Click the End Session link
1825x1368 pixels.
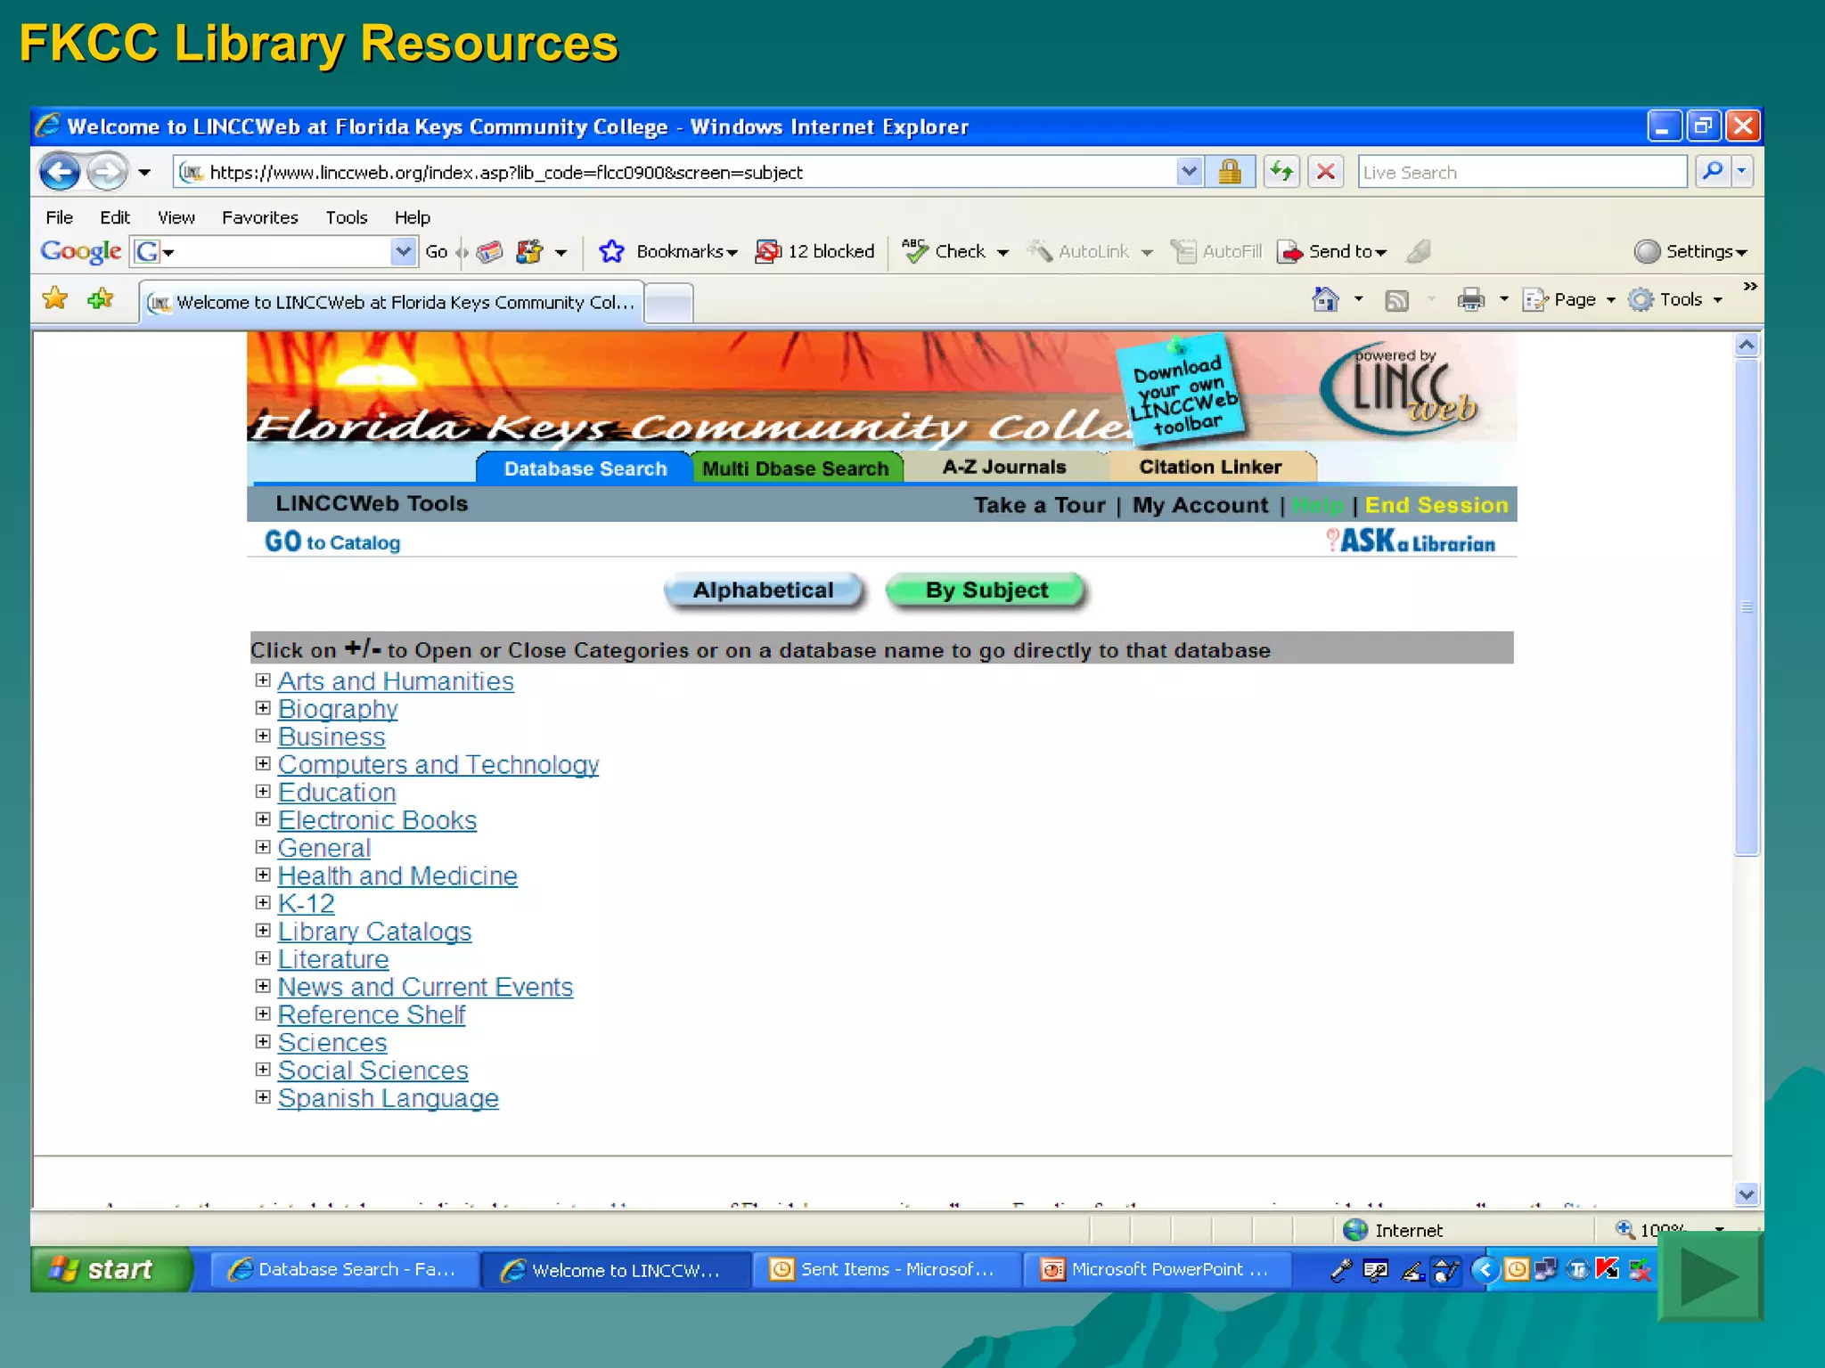click(1436, 505)
